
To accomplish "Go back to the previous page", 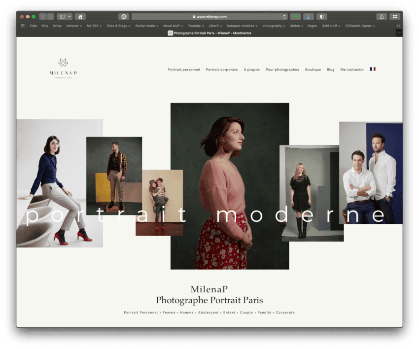I will 43,17.
